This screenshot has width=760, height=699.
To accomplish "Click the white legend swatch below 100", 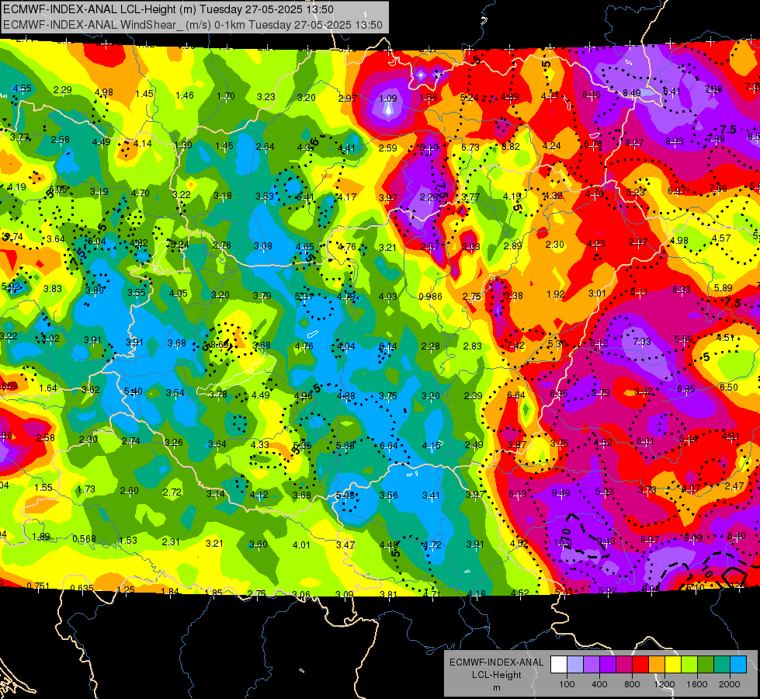I will point(558,665).
